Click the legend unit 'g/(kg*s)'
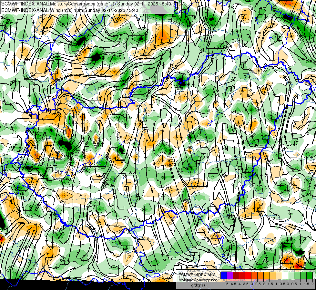Viewport: 316px width, 290px height. click(198, 285)
